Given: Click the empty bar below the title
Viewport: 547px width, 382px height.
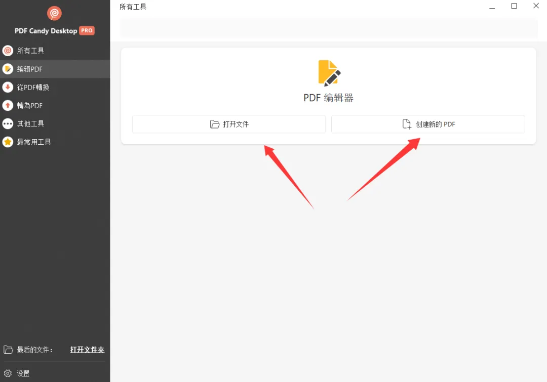Looking at the screenshot, I should point(329,28).
